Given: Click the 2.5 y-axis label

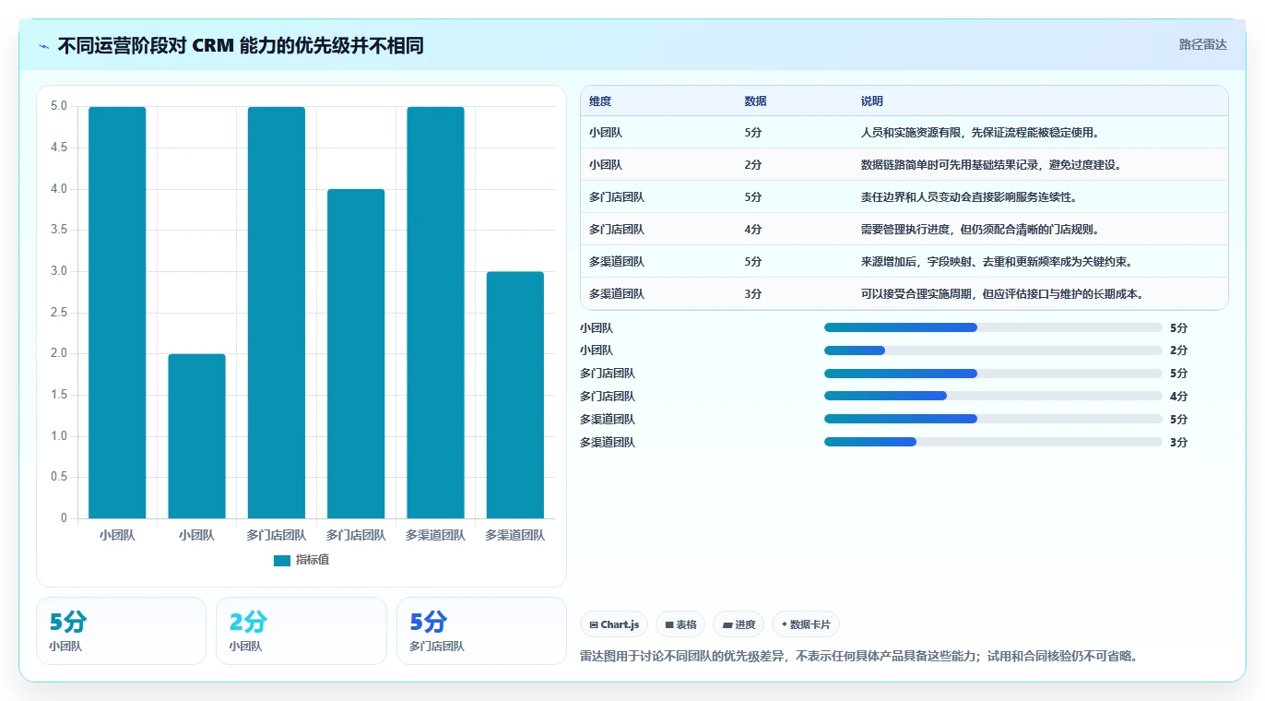Looking at the screenshot, I should (x=58, y=313).
